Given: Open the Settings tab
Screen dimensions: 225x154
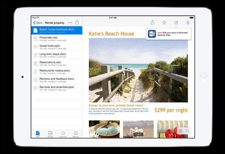Looking at the screenshot, I should point(76,134).
